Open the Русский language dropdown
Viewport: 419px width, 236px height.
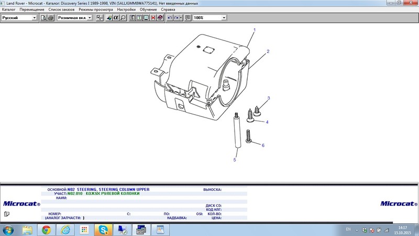pos(35,18)
